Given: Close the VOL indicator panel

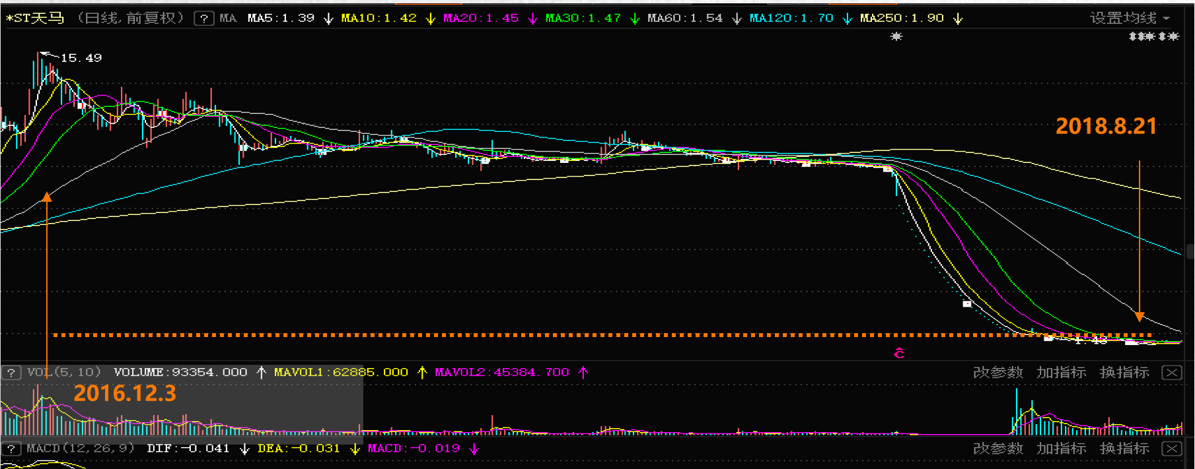Looking at the screenshot, I should pyautogui.click(x=1172, y=373).
